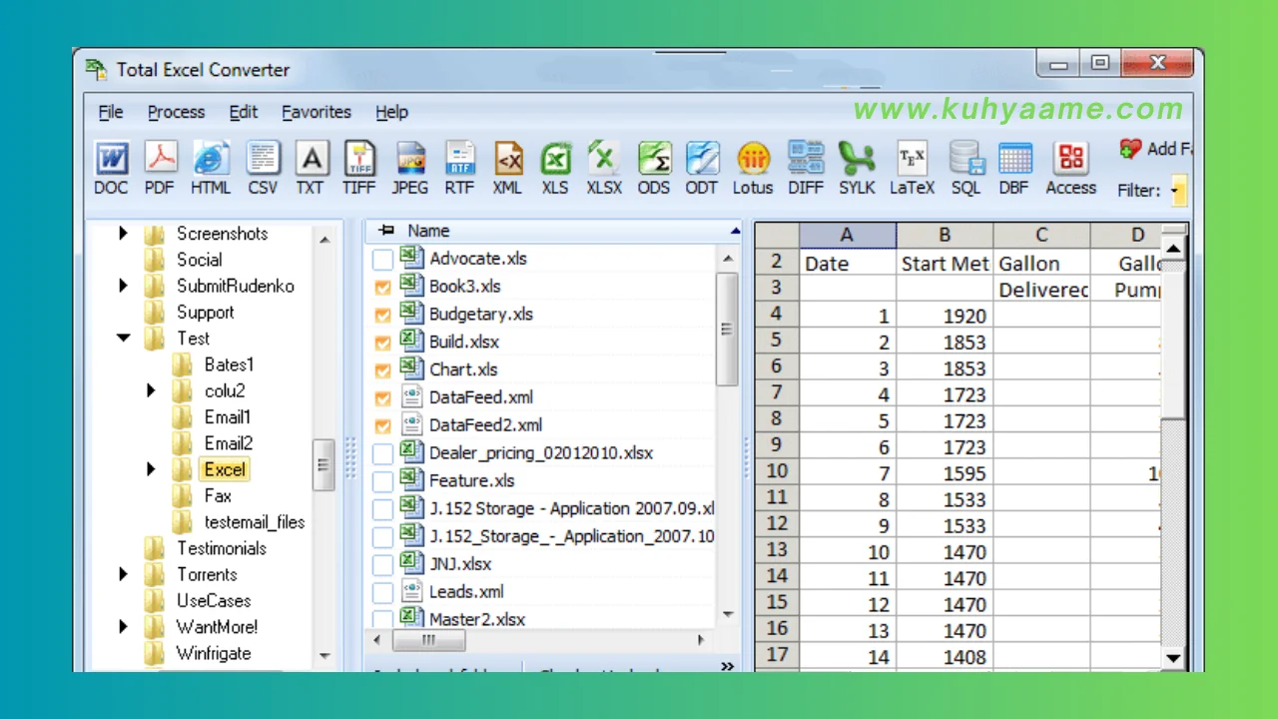The width and height of the screenshot is (1278, 719).
Task: Uncheck the Build.xlsx checkbox
Action: pyautogui.click(x=382, y=343)
